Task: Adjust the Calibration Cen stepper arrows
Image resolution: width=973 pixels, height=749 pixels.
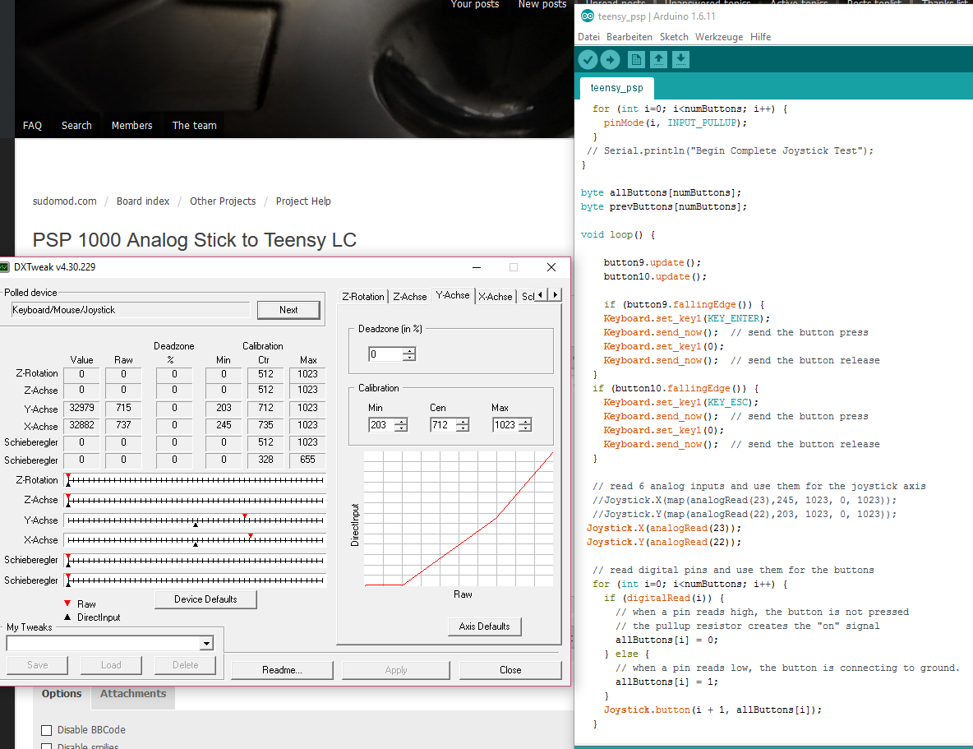Action: [x=463, y=425]
